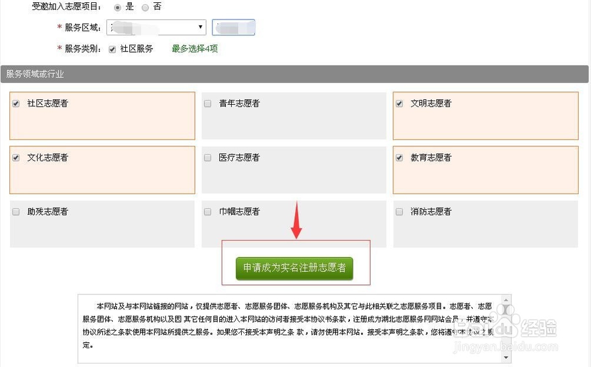This screenshot has width=591, height=367.
Task: Uncheck the 社区服务 service category checkbox
Action: coord(112,49)
